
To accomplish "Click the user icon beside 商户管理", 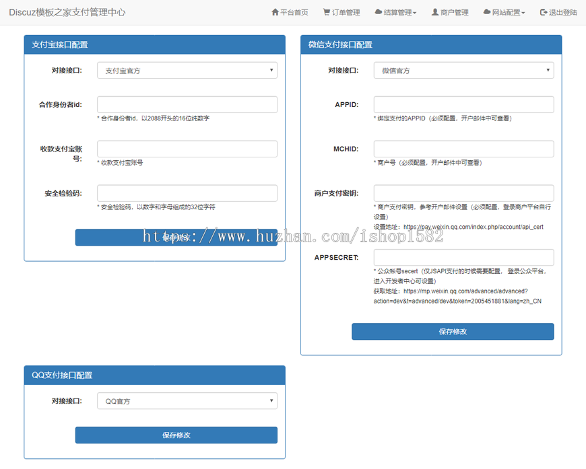I will (x=435, y=12).
